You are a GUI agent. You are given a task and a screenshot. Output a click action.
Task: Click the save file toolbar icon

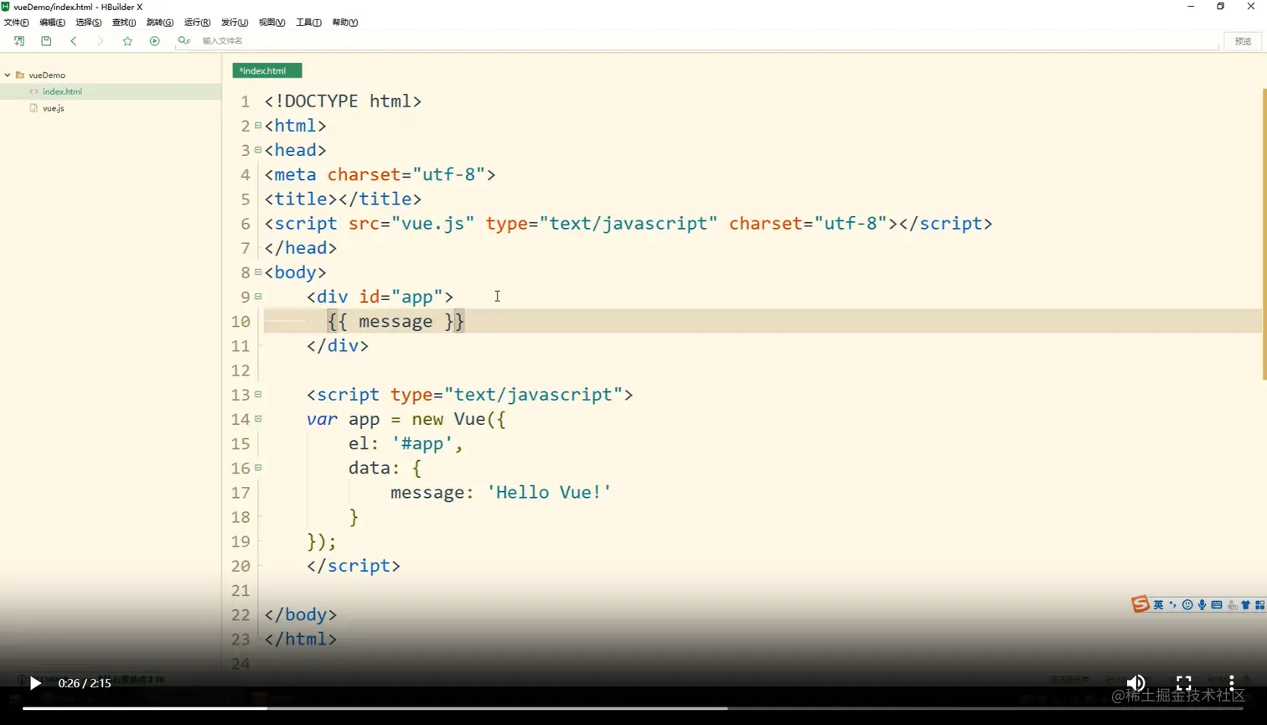click(46, 41)
